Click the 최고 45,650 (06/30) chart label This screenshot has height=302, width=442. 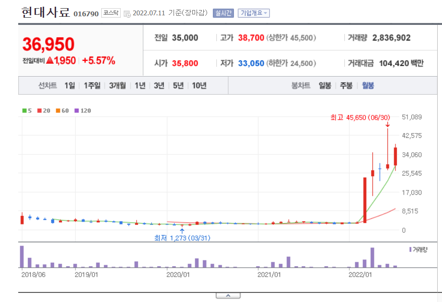pyautogui.click(x=360, y=117)
